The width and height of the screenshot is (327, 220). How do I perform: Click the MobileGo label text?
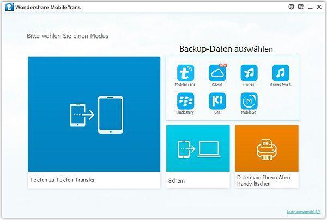click(249, 112)
